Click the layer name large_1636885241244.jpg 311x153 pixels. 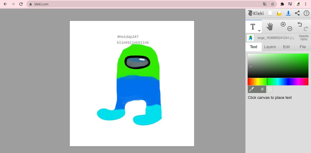click(x=276, y=38)
